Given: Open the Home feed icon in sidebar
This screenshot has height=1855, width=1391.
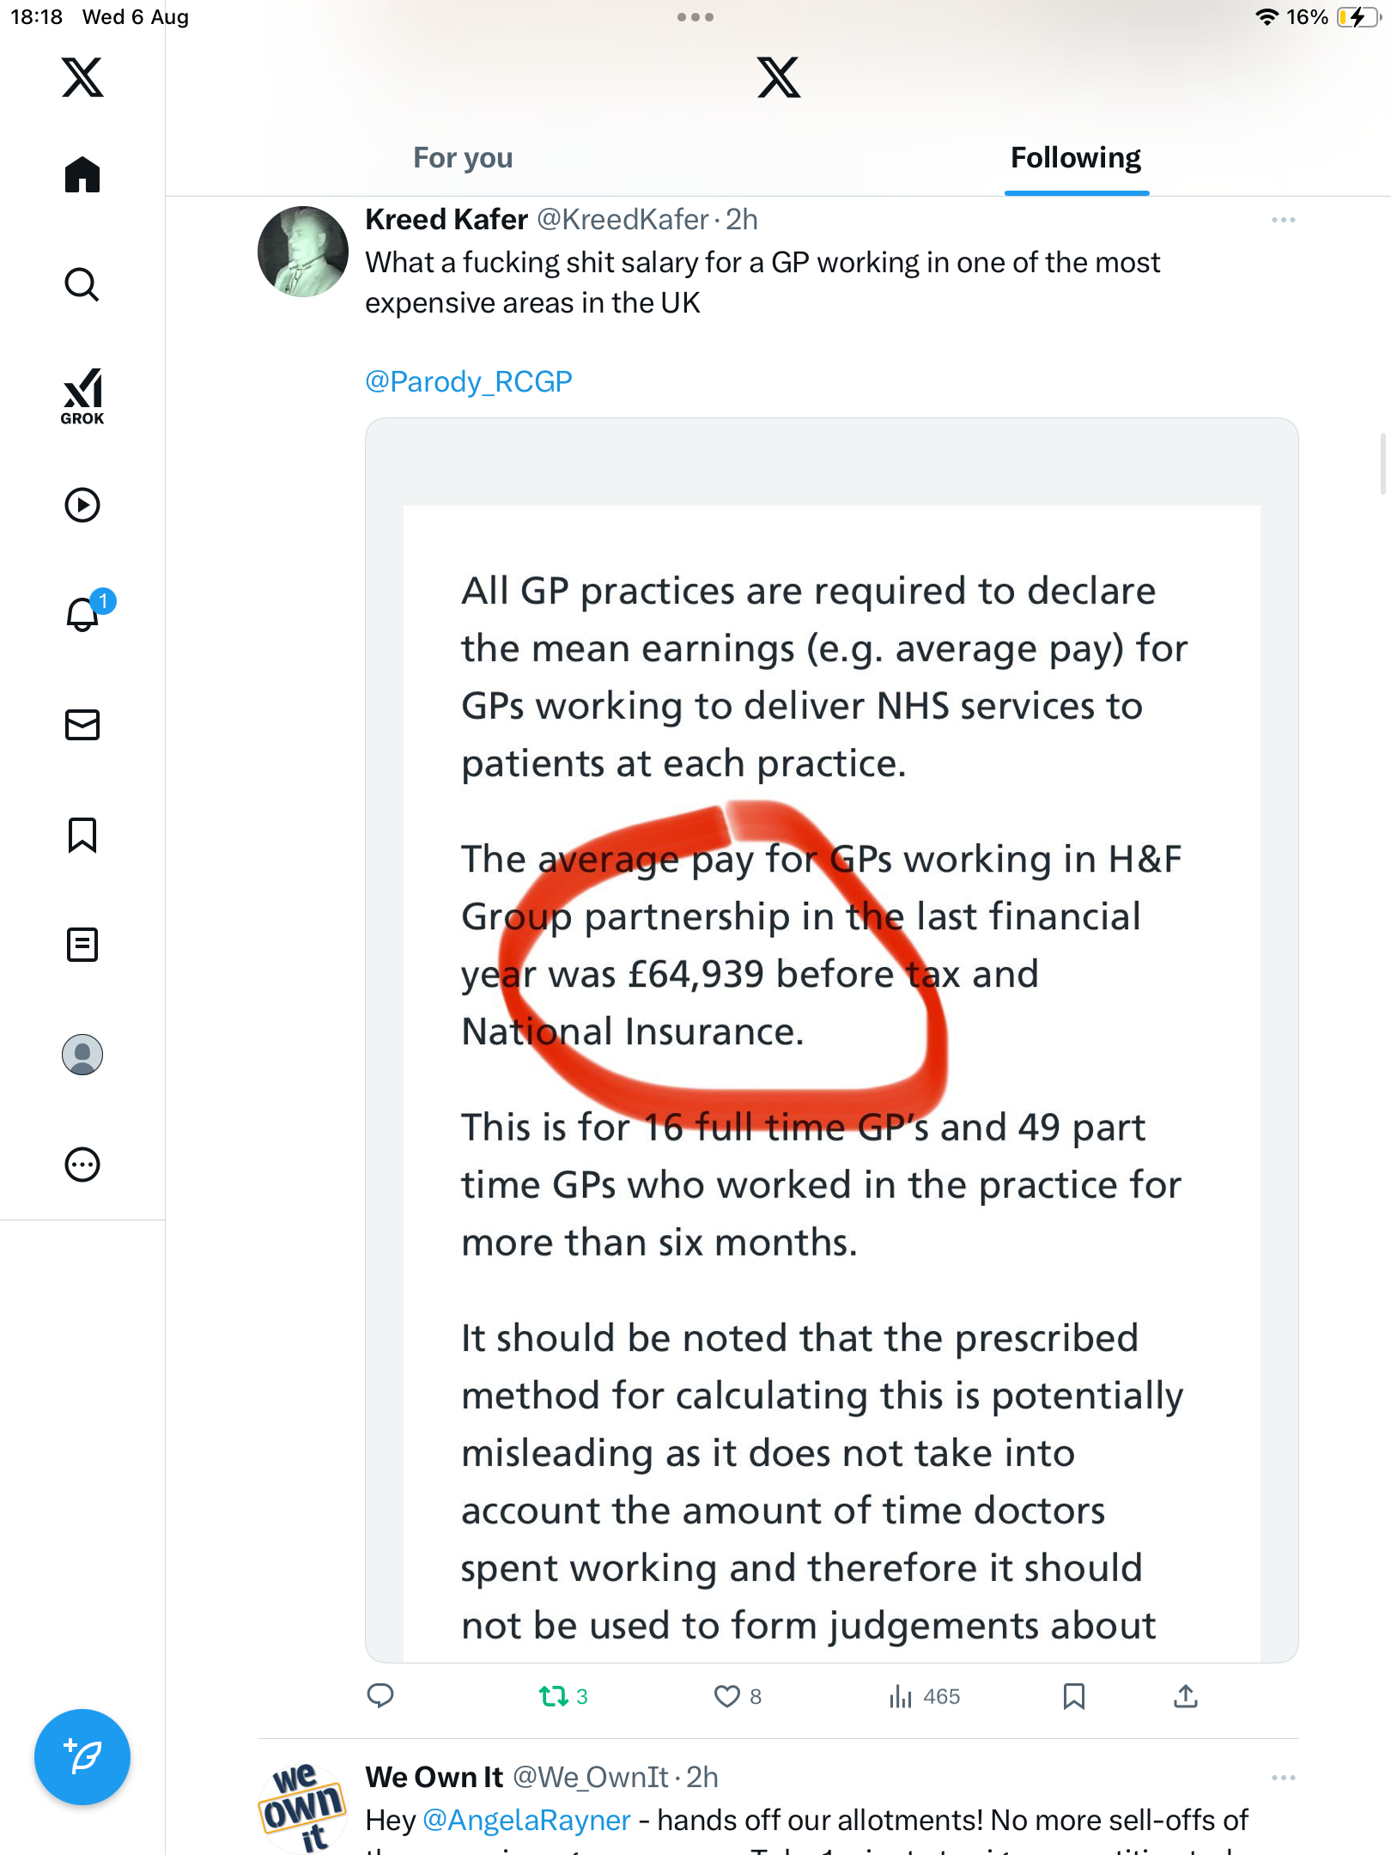Looking at the screenshot, I should [82, 174].
